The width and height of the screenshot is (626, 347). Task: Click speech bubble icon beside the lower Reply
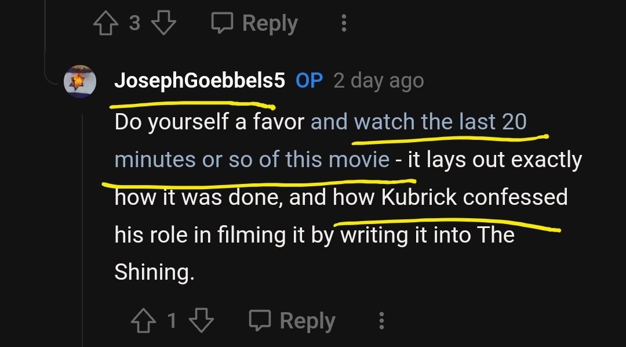(x=259, y=320)
